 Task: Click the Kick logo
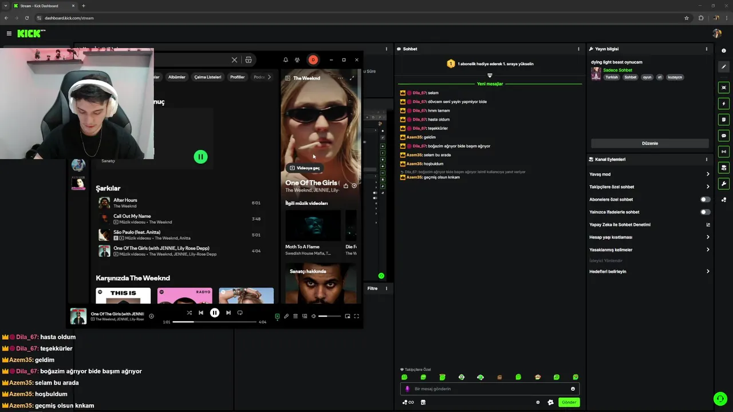tap(30, 34)
